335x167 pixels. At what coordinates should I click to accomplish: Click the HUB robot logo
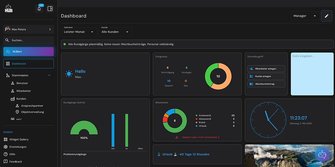pyautogui.click(x=9, y=8)
